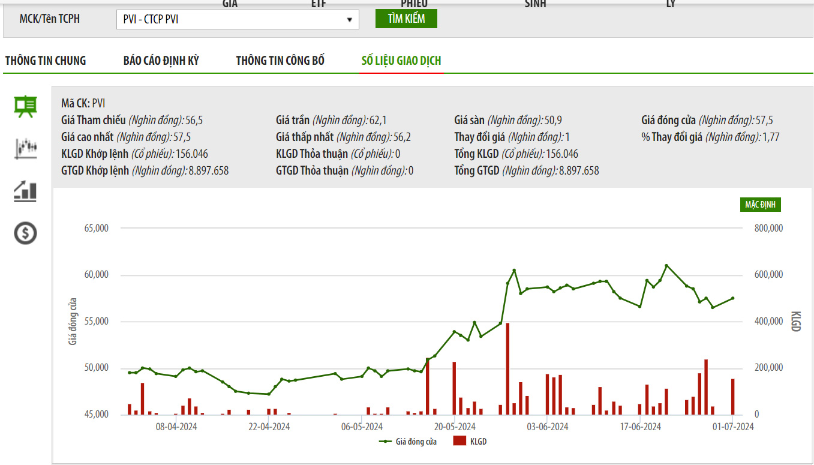Click the growth bar chart arrow icon
Viewport: 814px width, 465px height.
tap(25, 191)
